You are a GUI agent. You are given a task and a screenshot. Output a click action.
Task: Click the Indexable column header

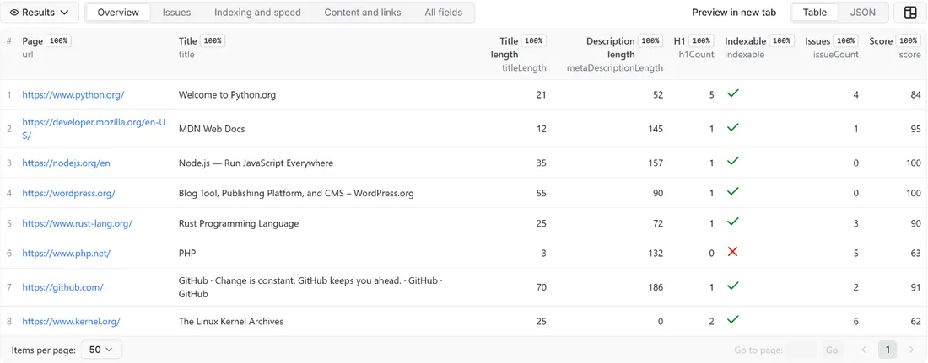[745, 40]
